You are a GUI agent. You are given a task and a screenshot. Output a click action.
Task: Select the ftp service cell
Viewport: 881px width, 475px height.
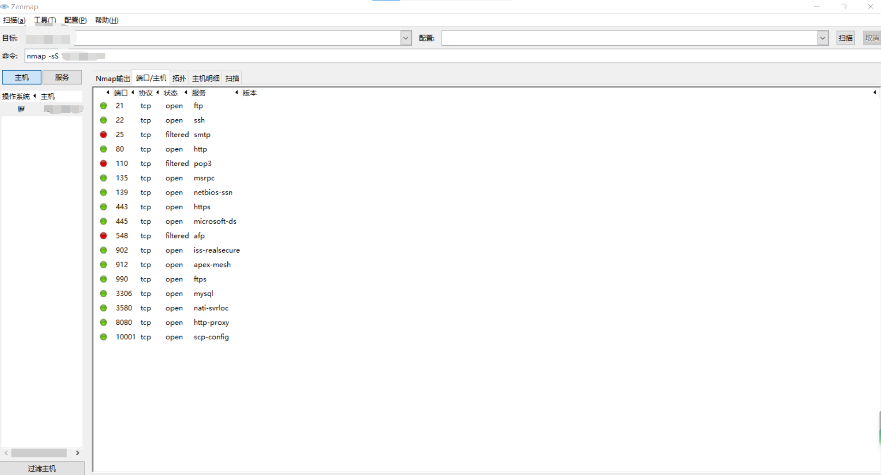(x=198, y=106)
